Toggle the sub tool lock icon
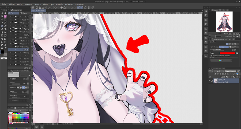Image resolution: width=241 pixels, height=129 pixels. pos(29,75)
